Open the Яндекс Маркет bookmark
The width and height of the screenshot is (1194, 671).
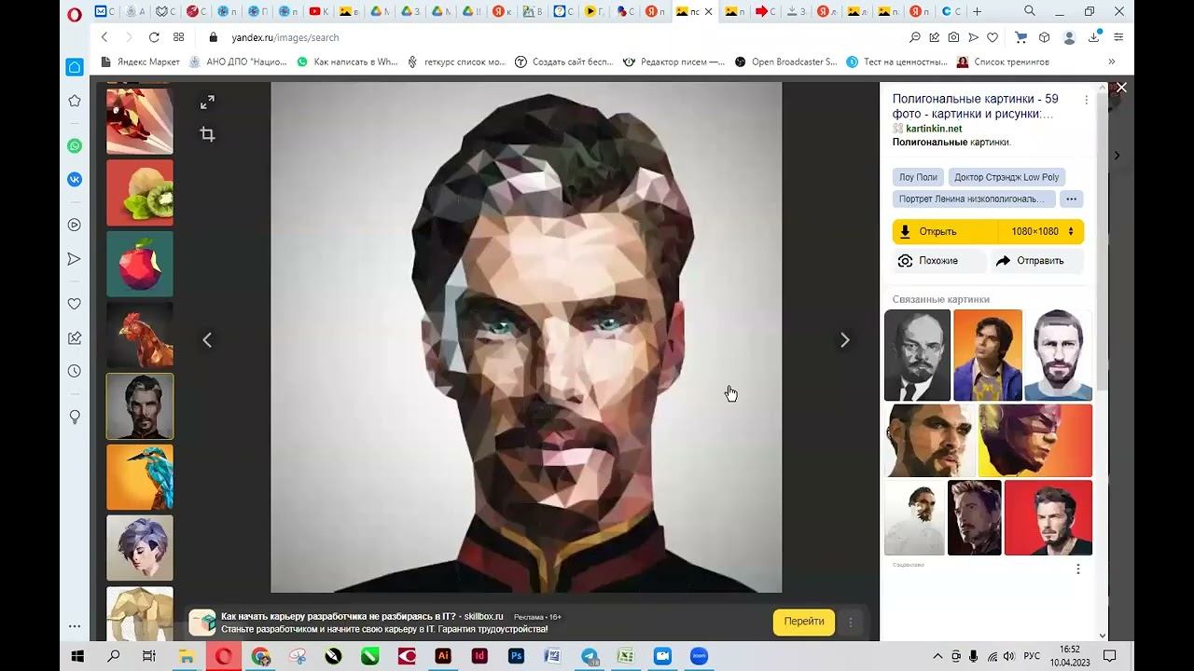click(x=140, y=62)
